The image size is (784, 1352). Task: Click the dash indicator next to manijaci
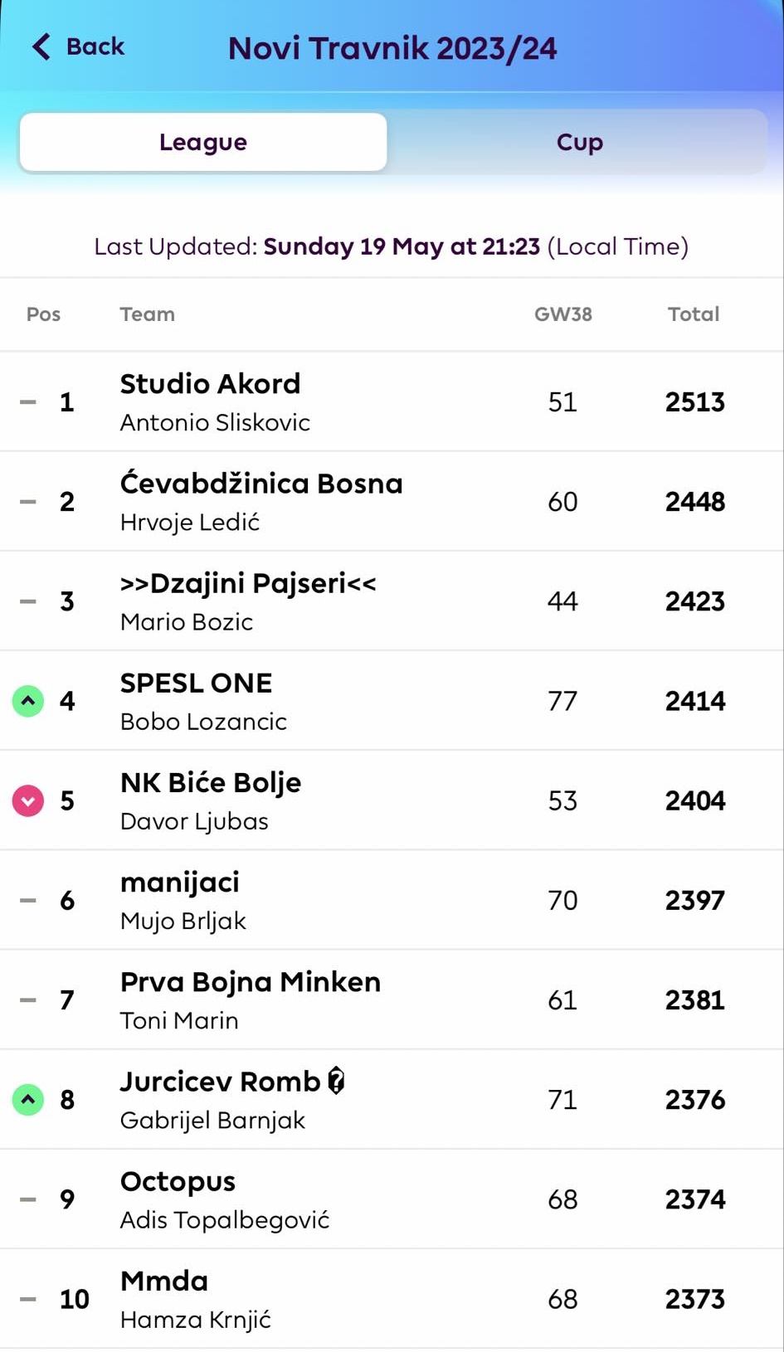click(28, 900)
